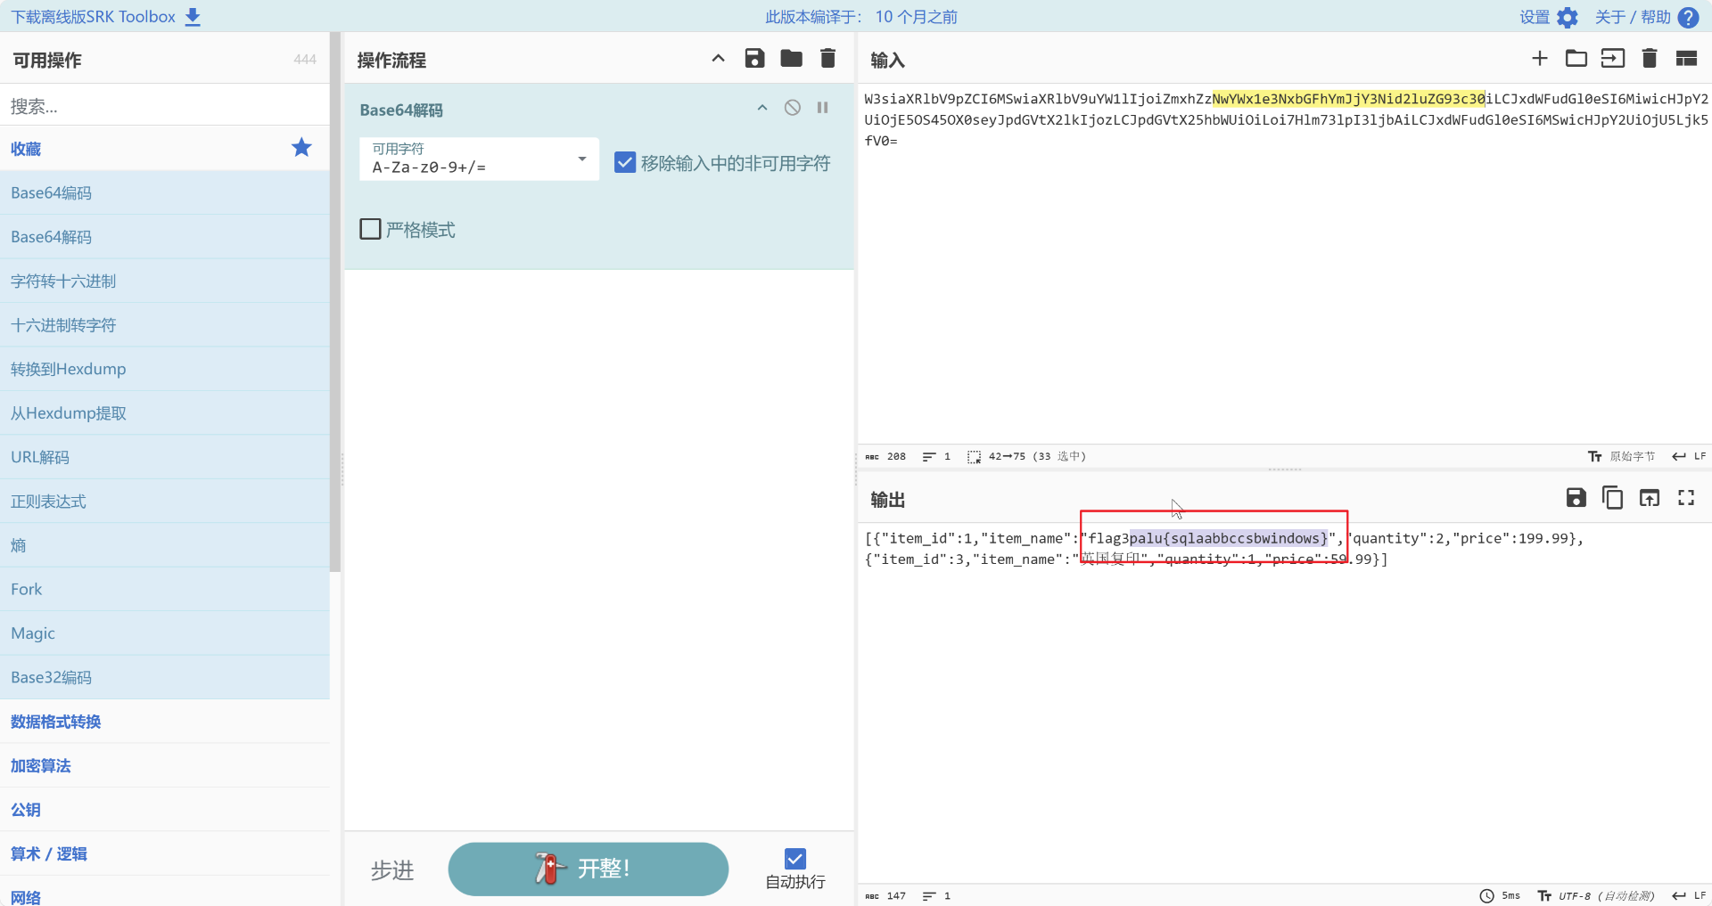Focus the 搜索 operations search box
The width and height of the screenshot is (1712, 906).
tap(165, 106)
